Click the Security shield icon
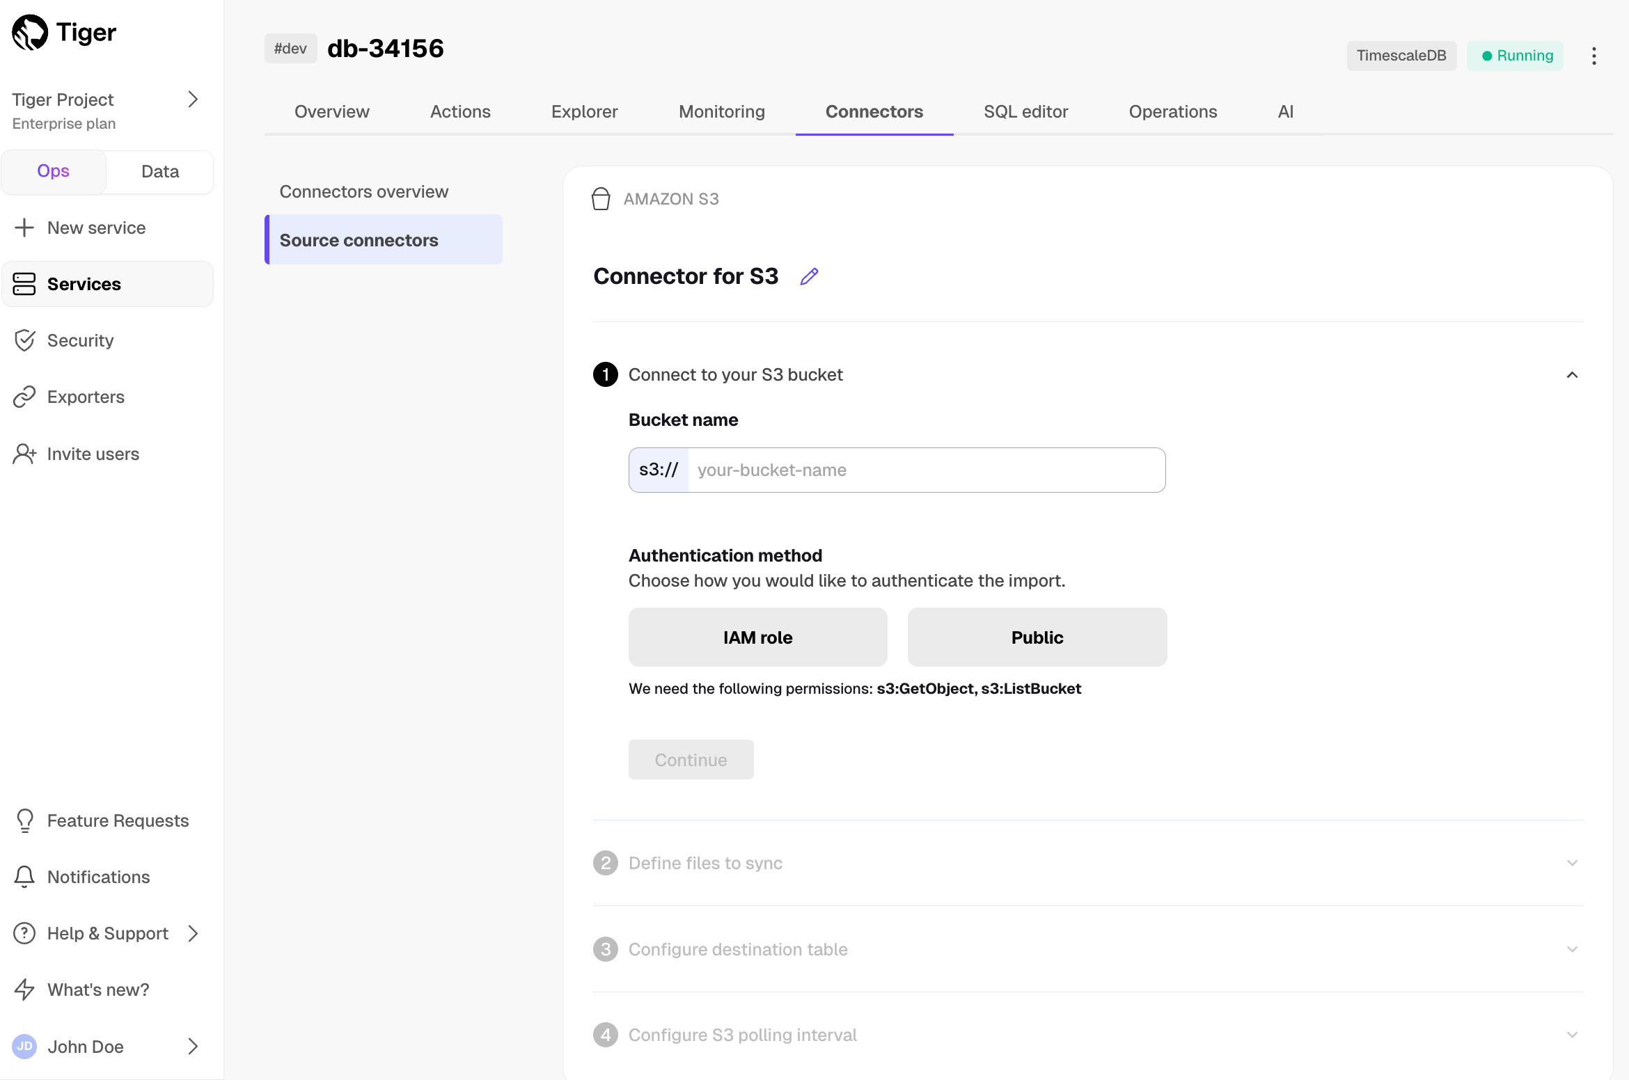This screenshot has width=1629, height=1080. pyautogui.click(x=24, y=340)
